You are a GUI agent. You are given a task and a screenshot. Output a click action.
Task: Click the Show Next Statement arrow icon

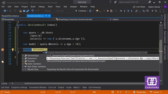[121, 11]
